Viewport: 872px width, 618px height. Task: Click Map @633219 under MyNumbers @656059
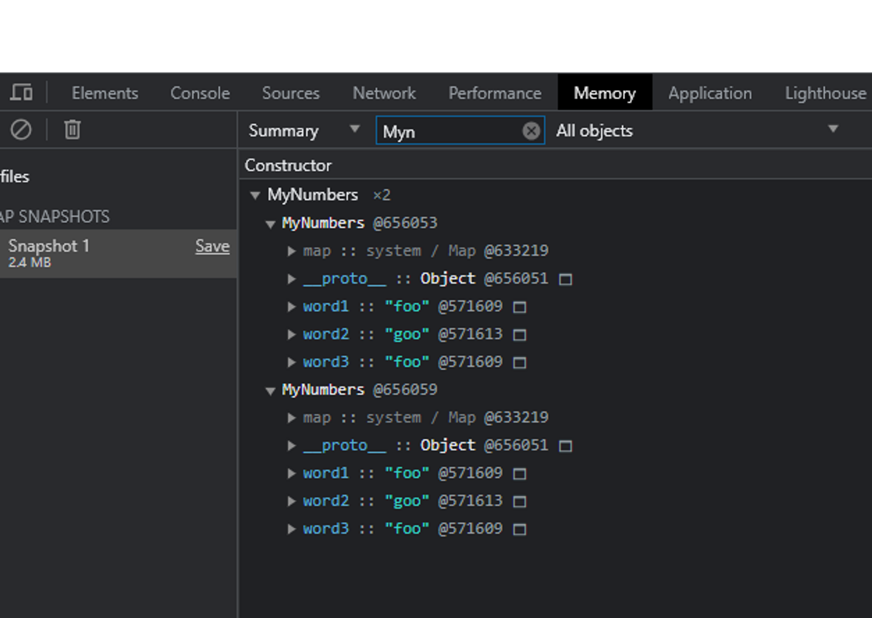pyautogui.click(x=498, y=417)
